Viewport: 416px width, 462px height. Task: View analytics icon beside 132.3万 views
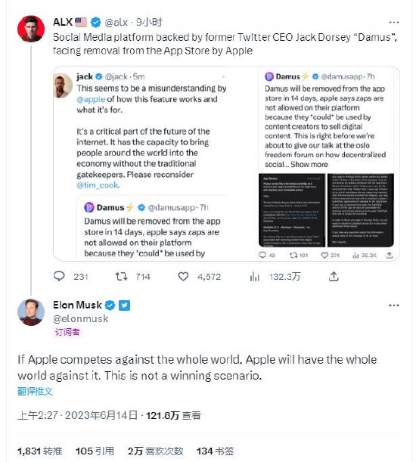point(254,277)
